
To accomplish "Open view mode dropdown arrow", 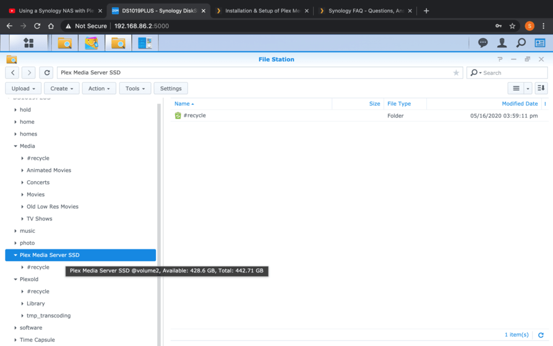I will coord(528,89).
